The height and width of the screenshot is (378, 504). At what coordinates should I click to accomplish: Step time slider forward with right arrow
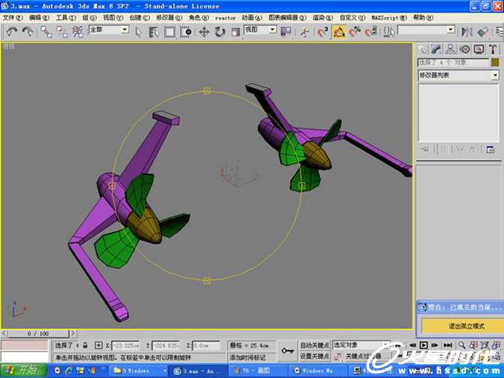click(x=73, y=333)
